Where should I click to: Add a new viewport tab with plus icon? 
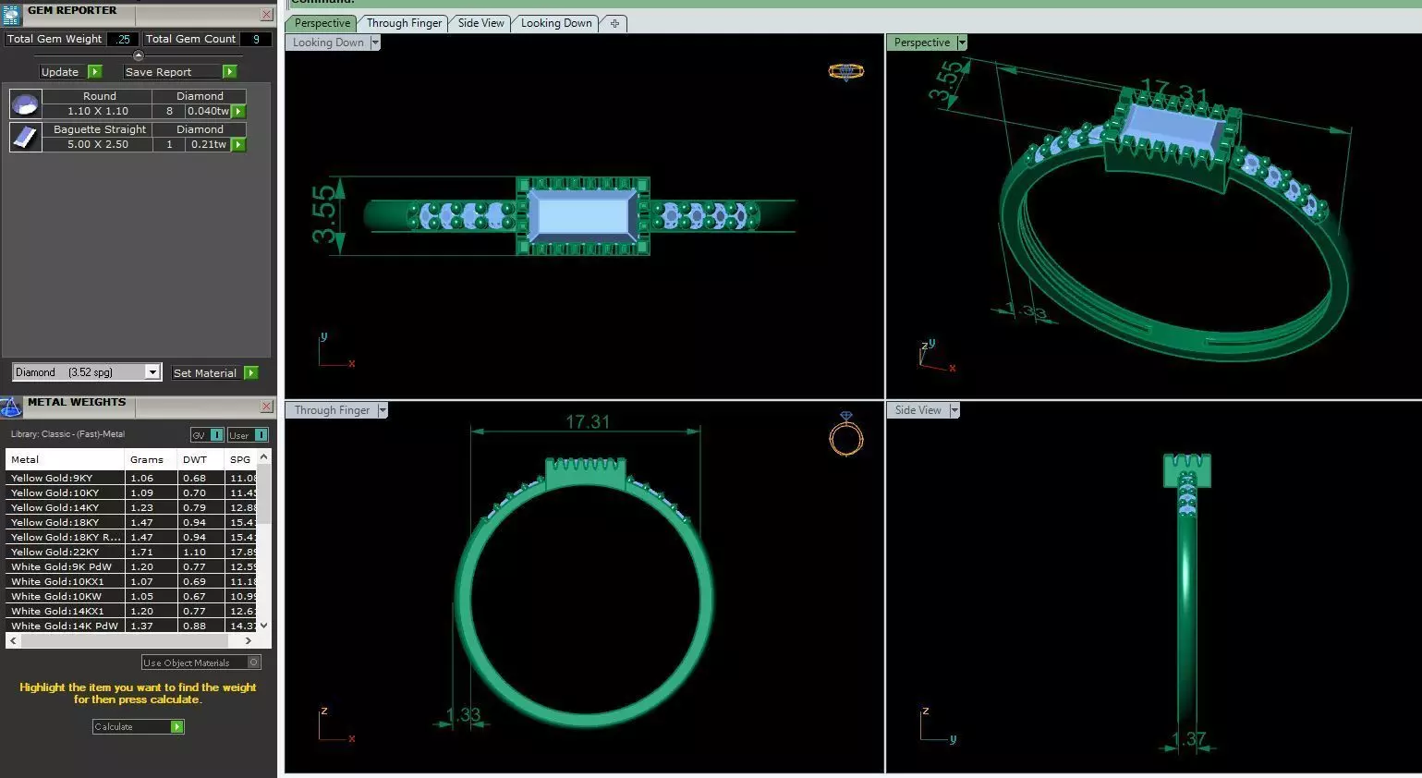[614, 23]
